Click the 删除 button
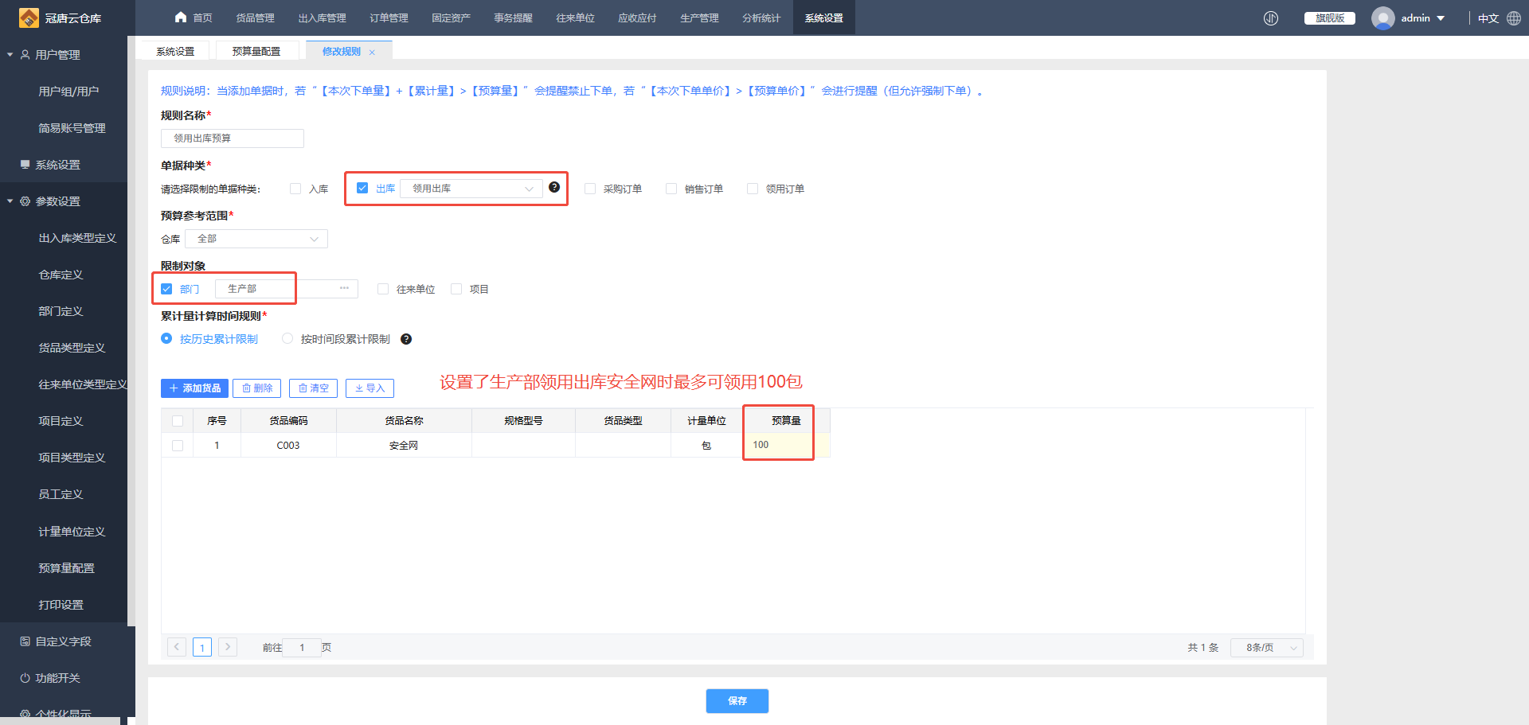 click(x=257, y=388)
